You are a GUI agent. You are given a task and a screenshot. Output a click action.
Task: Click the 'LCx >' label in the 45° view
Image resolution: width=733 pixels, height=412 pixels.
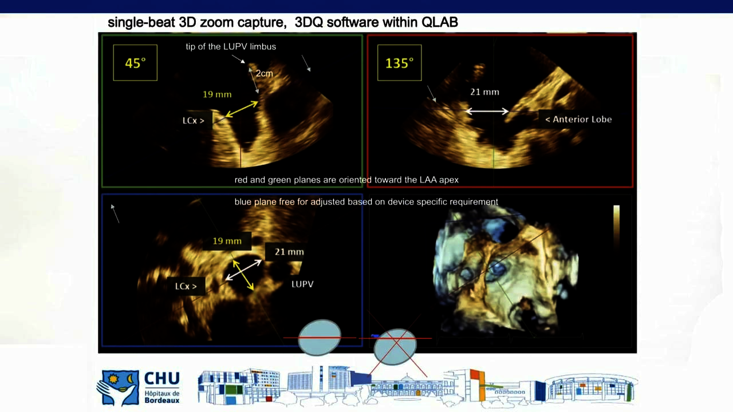[194, 120]
